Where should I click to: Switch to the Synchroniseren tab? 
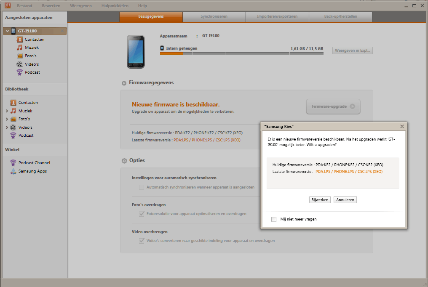[x=214, y=17]
